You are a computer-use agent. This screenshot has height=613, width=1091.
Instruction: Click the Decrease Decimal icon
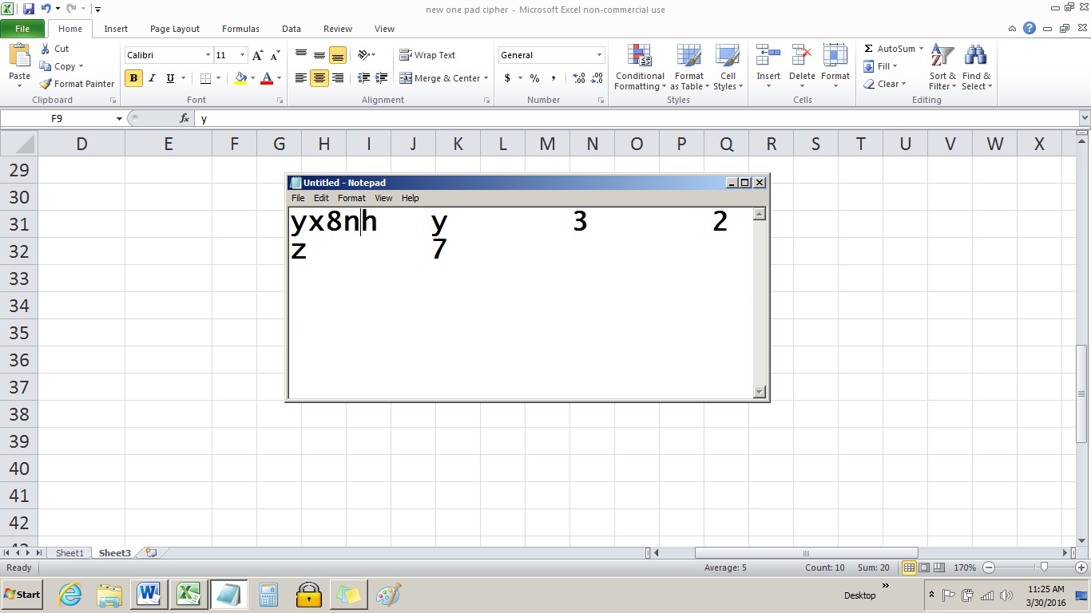(x=597, y=78)
